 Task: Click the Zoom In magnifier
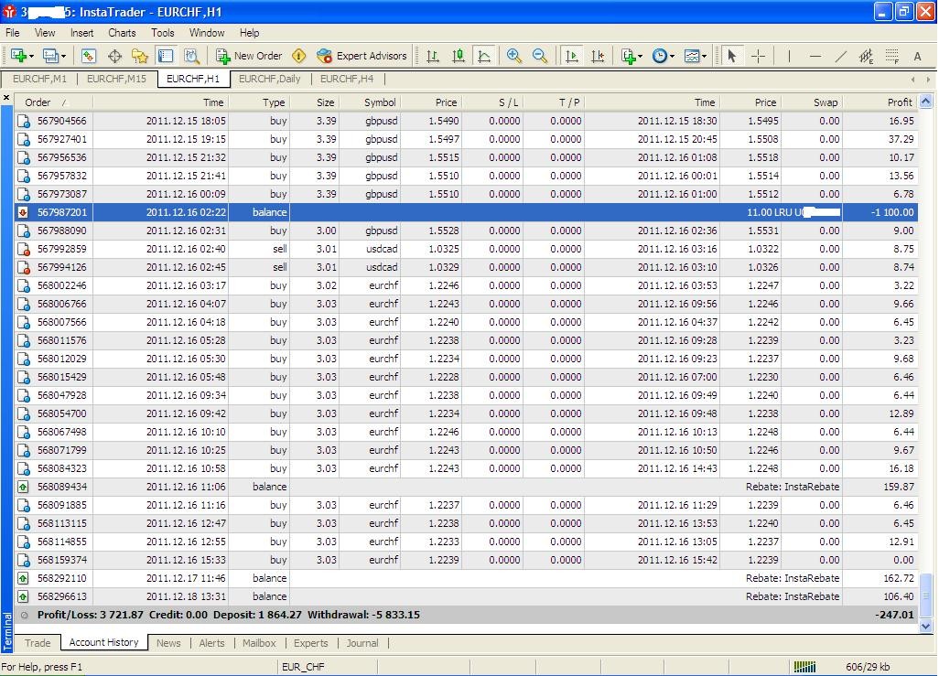tap(513, 56)
